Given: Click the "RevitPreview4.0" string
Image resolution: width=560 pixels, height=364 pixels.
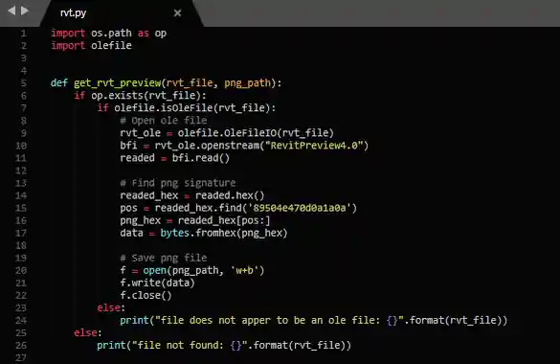Looking at the screenshot, I should 314,146.
